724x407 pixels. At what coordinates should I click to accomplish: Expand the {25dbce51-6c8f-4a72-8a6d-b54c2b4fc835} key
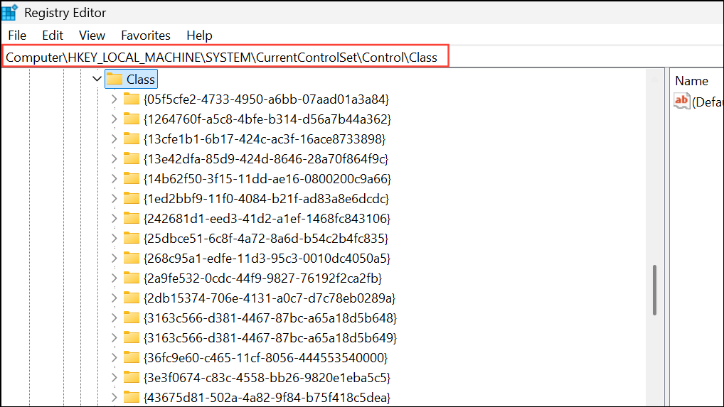pos(114,238)
